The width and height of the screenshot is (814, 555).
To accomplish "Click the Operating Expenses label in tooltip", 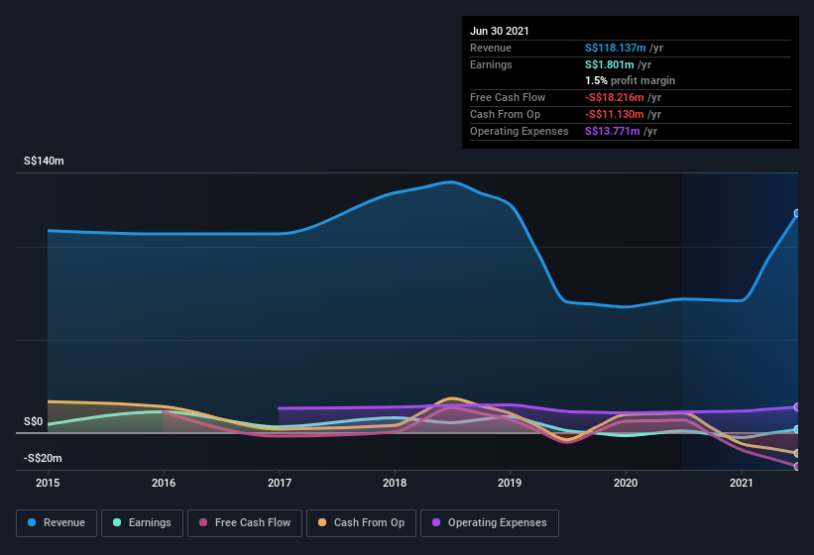I will [x=520, y=131].
